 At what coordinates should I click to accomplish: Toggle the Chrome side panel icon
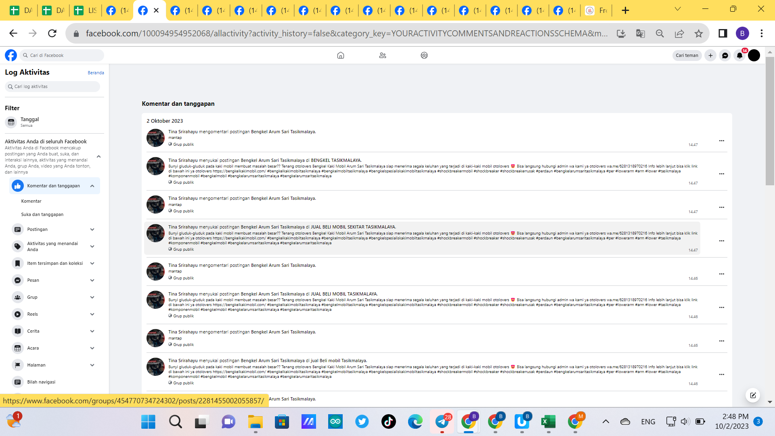723,34
